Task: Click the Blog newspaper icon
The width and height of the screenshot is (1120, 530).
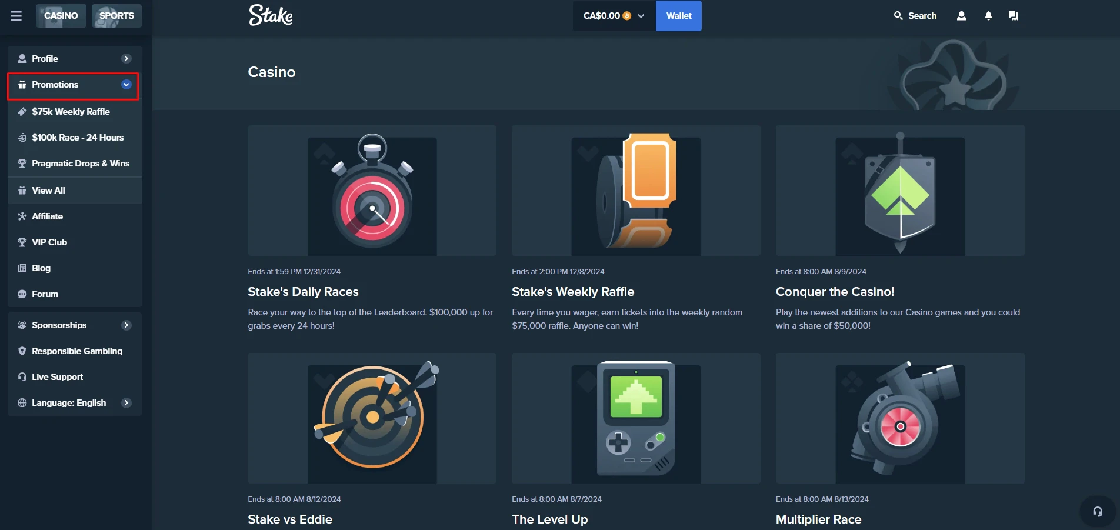Action: click(22, 268)
